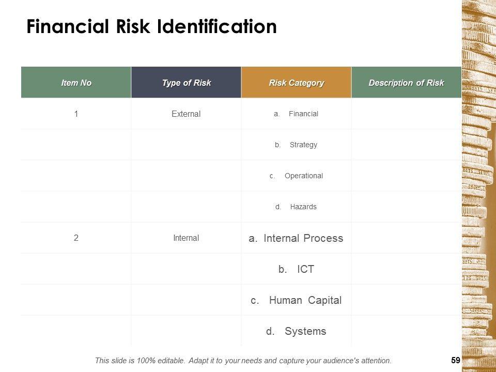
Task: Select the Internal risk type cell
Action: point(186,238)
